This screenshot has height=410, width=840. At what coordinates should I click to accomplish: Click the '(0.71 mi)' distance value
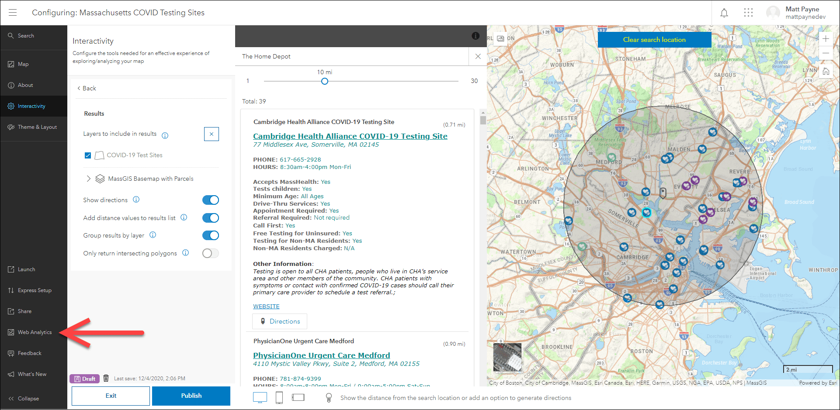[x=454, y=125]
